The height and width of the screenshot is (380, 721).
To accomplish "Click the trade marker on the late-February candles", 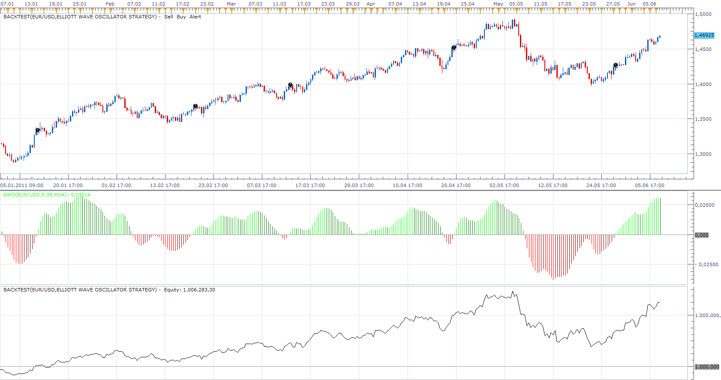I will 195,106.
